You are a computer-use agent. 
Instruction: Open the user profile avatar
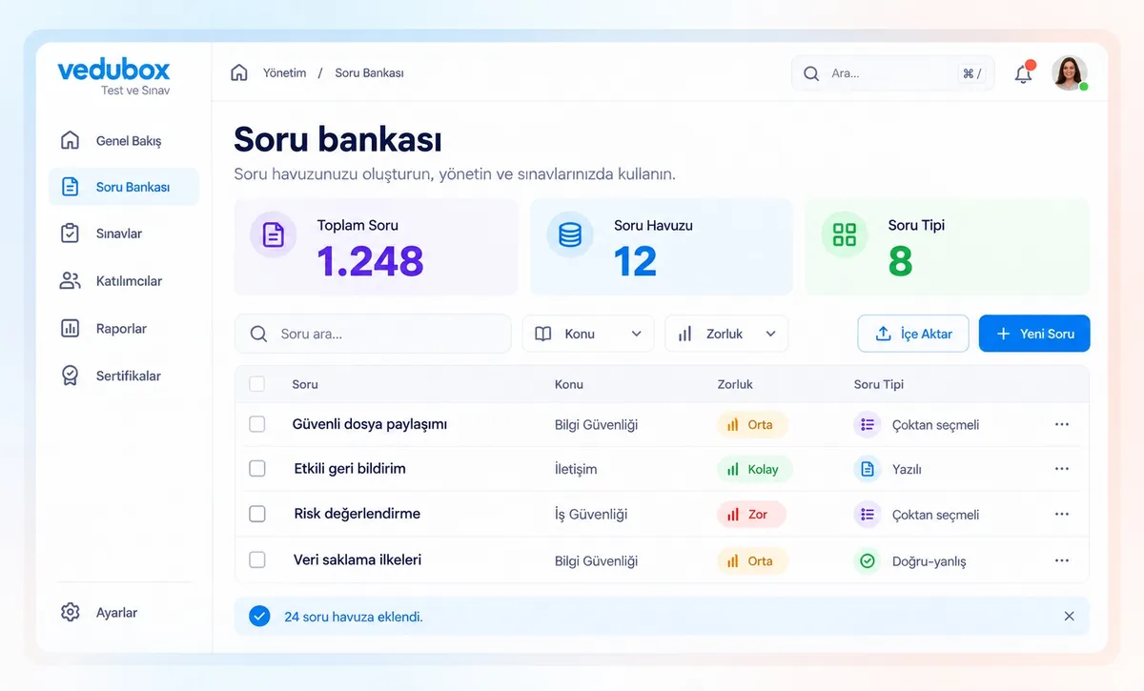pyautogui.click(x=1070, y=73)
